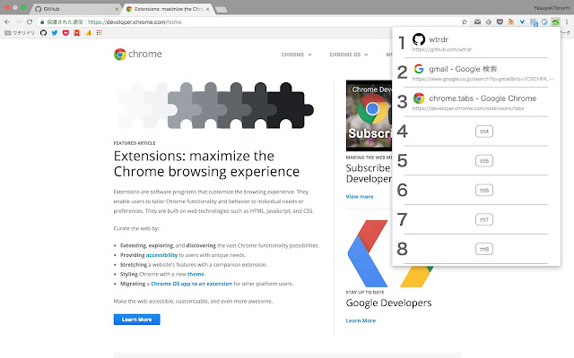
Task: Click the empty slot 7 key badge
Action: 484,219
